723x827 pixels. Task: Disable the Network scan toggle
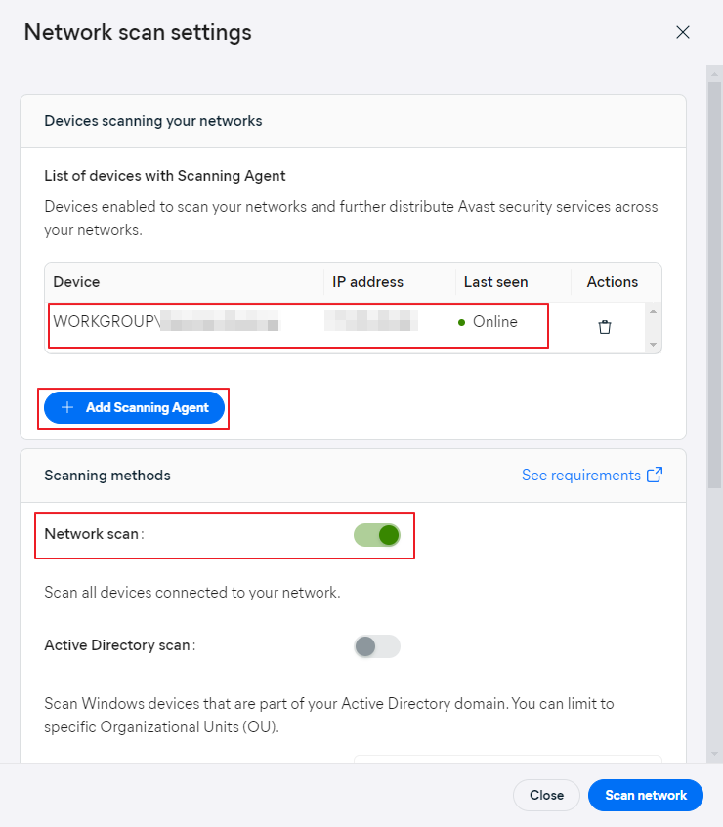(377, 535)
